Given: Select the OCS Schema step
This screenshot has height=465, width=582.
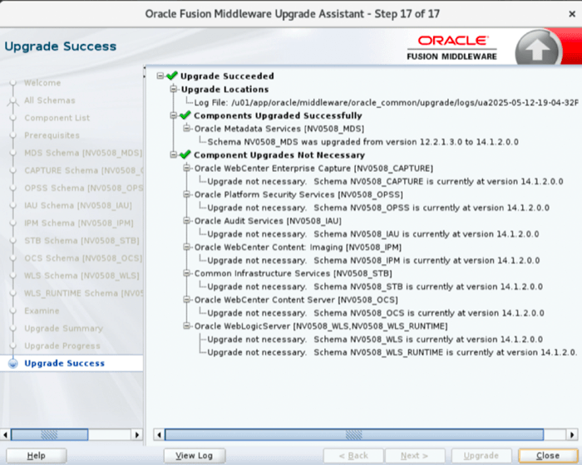Looking at the screenshot, I should coord(83,258).
